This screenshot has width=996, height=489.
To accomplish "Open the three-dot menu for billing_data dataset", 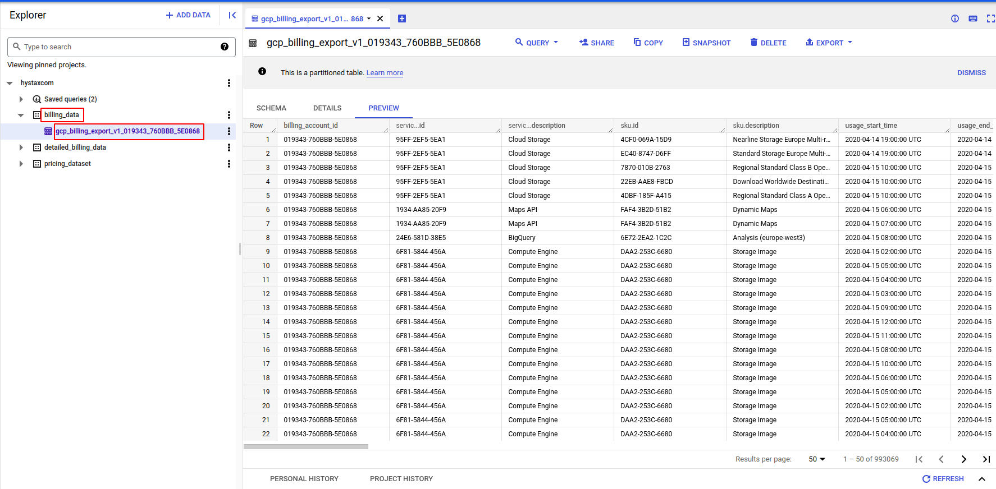I will pos(229,115).
